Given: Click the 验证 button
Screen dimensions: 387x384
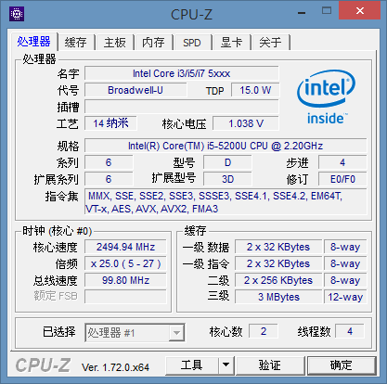Looking at the screenshot, I should (270, 365).
